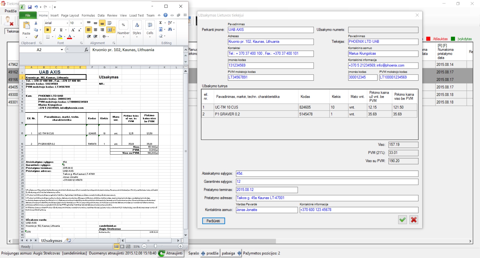
Task: Toggle Italic formatting
Action: click(x=54, y=30)
